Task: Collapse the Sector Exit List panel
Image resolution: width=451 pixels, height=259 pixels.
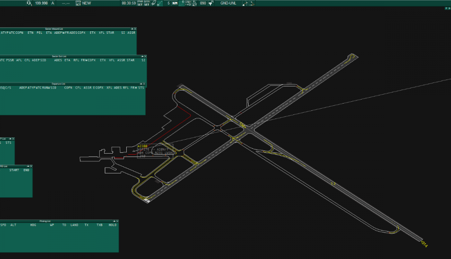Action: (x=141, y=56)
